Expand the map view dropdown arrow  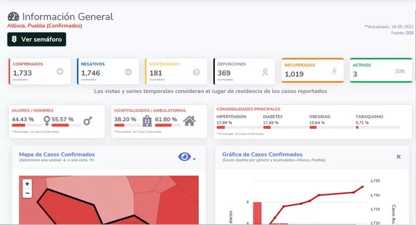[x=194, y=159]
